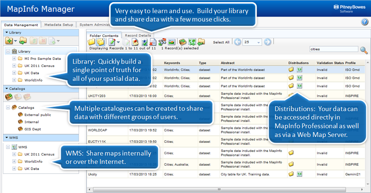Open dropdown arrow beside edit record icon

[x=118, y=42]
